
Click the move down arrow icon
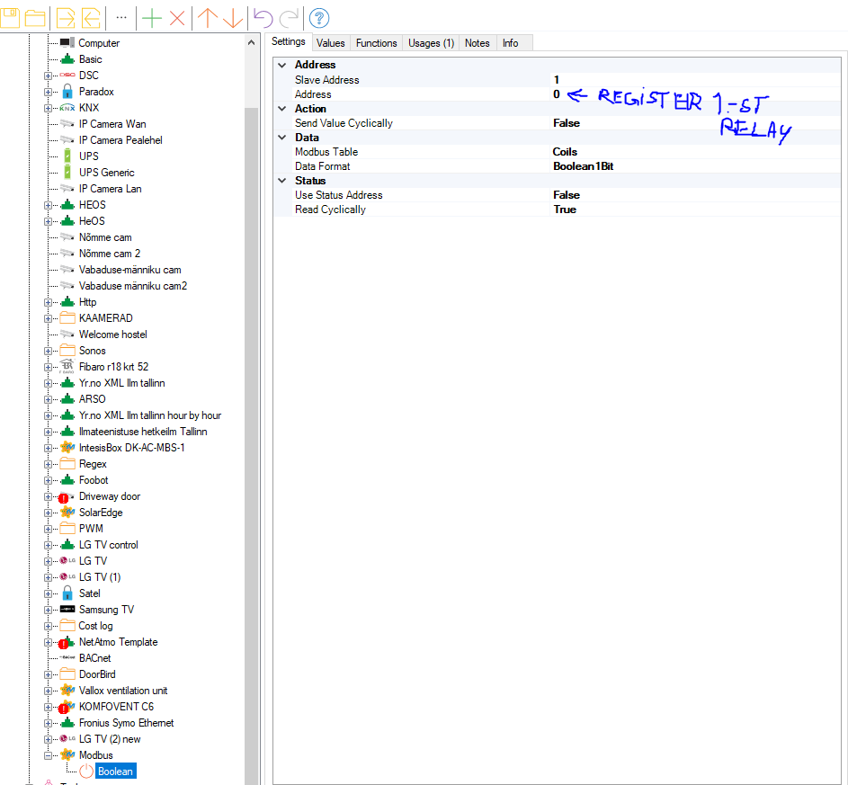click(232, 17)
